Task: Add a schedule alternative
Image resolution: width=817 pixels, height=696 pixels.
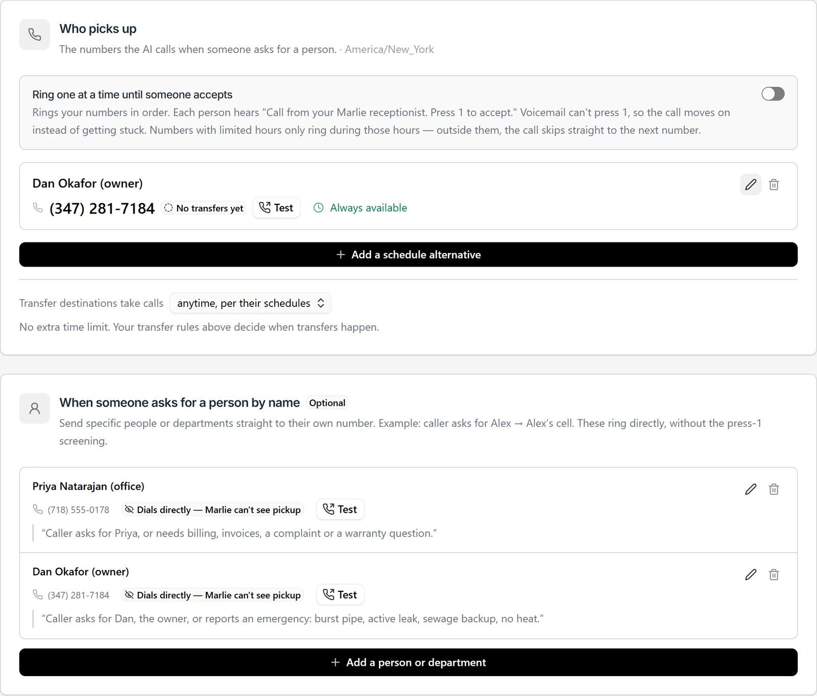Action: pyautogui.click(x=408, y=255)
